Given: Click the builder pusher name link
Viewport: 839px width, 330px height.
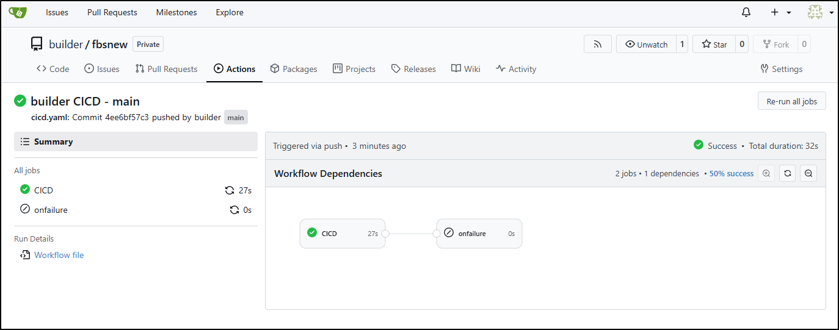Looking at the screenshot, I should [208, 117].
